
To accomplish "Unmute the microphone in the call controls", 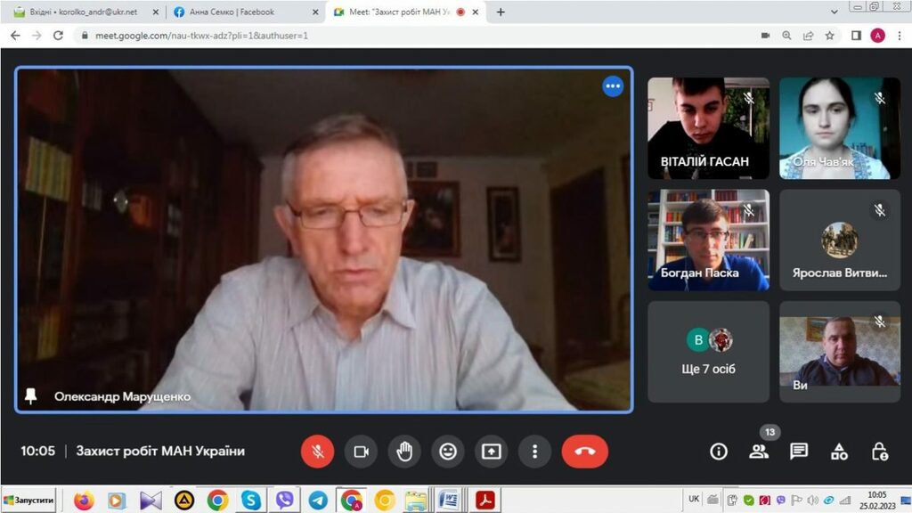I will [x=317, y=452].
